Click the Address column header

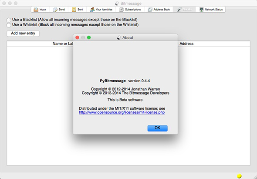pos(186,44)
